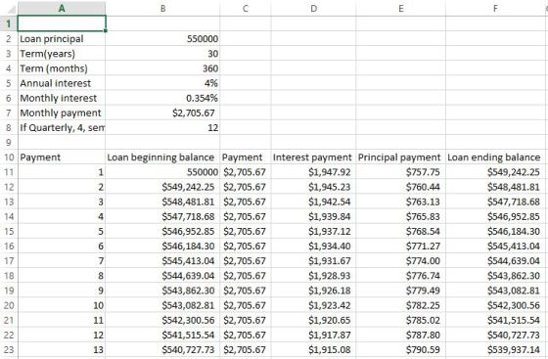Select interest payment $1,947.92
The width and height of the screenshot is (548, 359).
coord(313,172)
